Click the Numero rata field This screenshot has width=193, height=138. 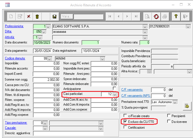(145, 43)
